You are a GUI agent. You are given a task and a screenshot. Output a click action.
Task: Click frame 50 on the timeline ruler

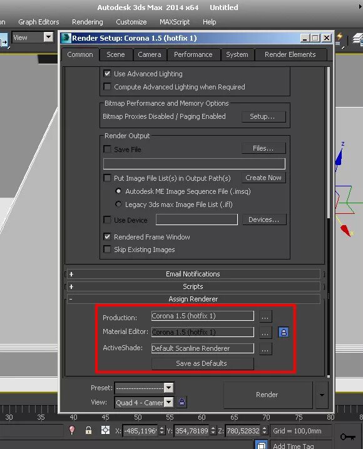point(138,417)
